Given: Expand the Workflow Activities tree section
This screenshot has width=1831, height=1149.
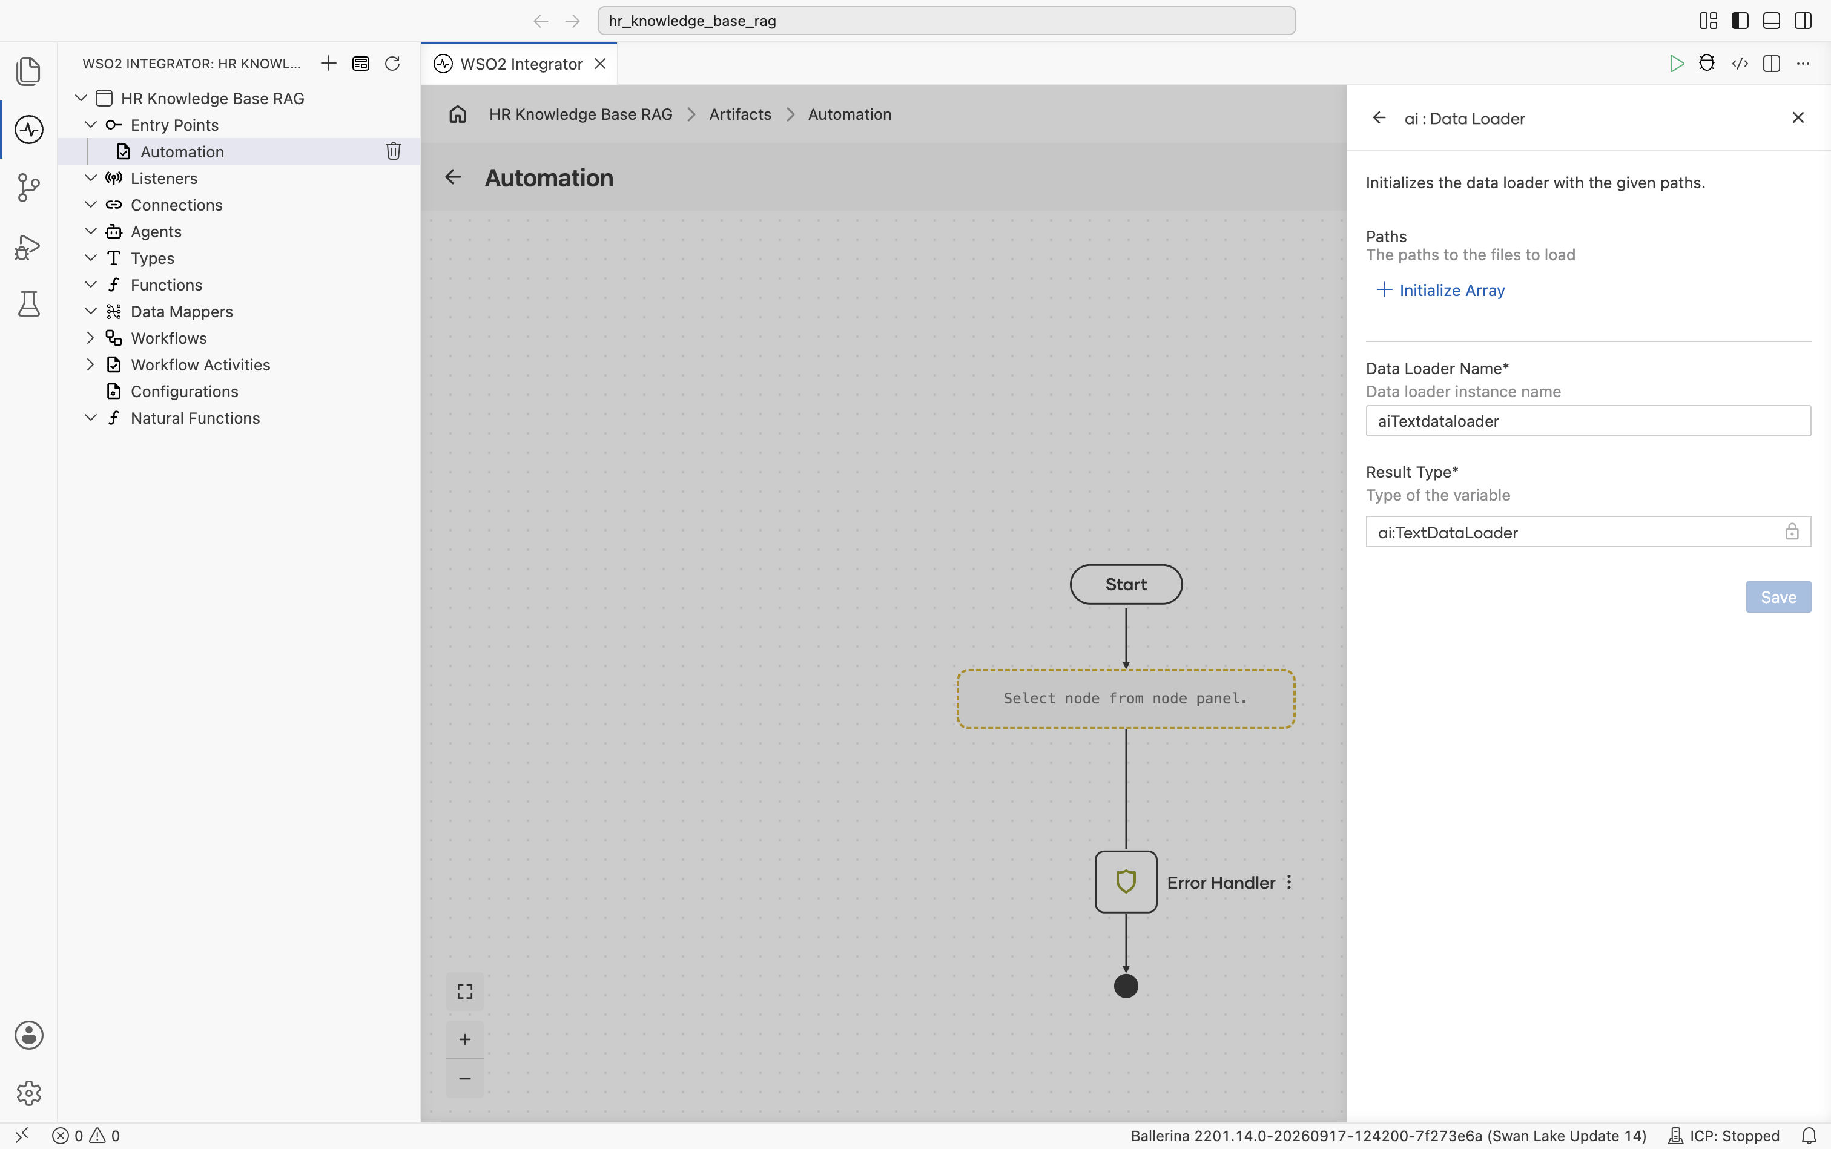Looking at the screenshot, I should coord(90,364).
